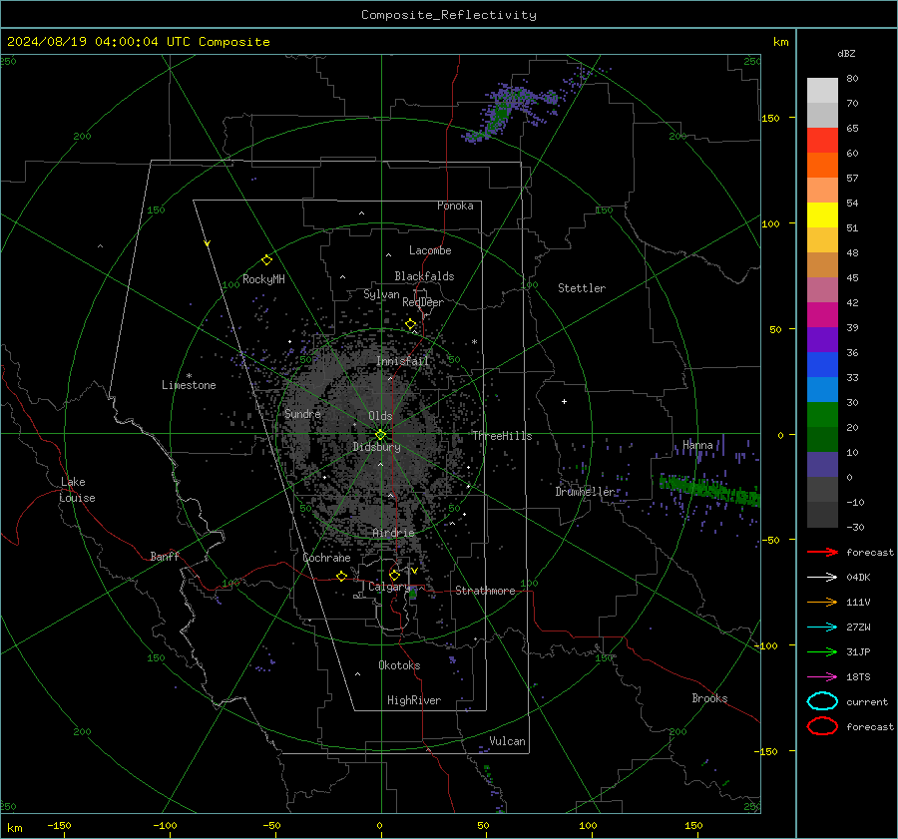Click the Ponoka town label
The image size is (898, 839).
pos(455,206)
